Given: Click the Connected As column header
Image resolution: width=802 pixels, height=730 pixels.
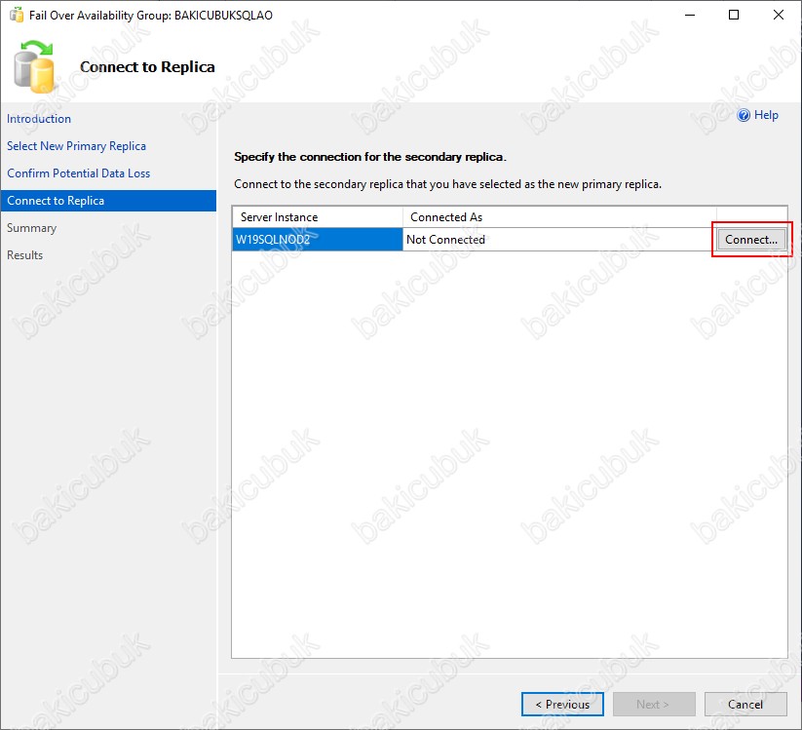Looking at the screenshot, I should tap(559, 217).
